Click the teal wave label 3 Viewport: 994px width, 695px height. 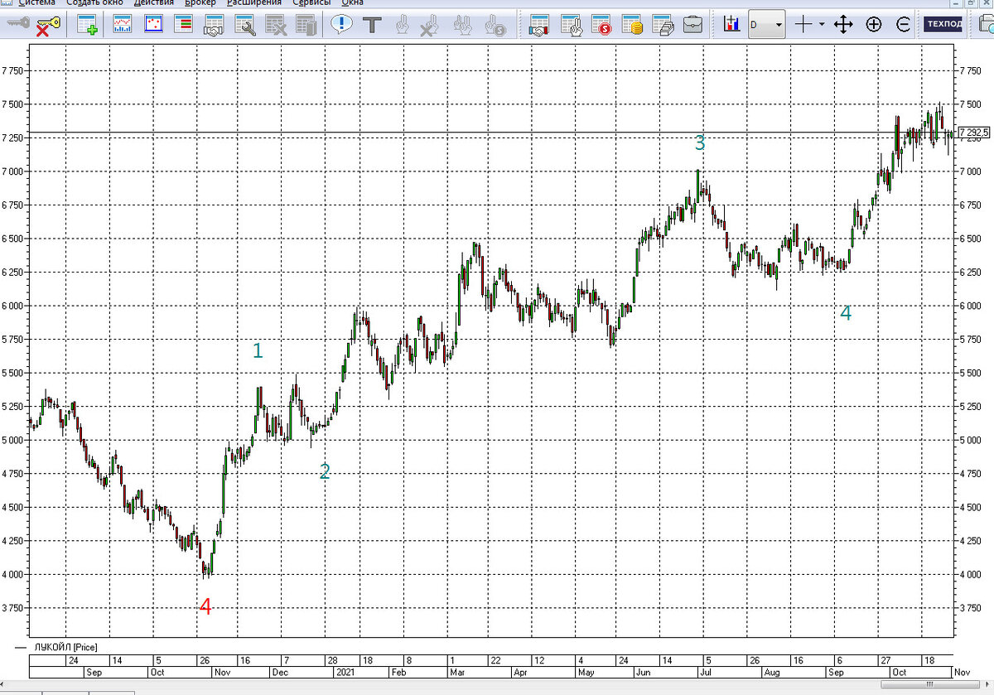click(x=700, y=143)
